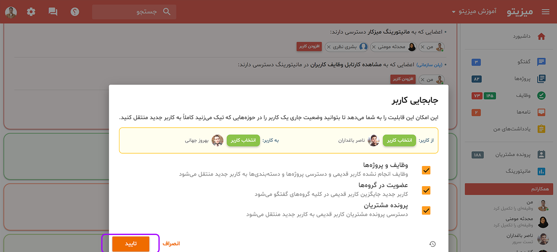Click the profile avatar in top bar
Screen dimensions: 557x252
[x=11, y=12]
